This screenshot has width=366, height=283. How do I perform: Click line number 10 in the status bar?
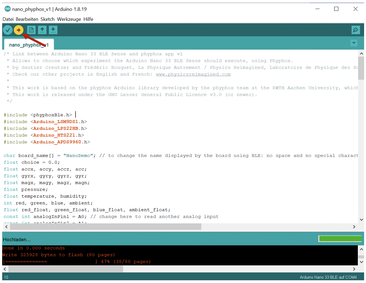coord(6,277)
